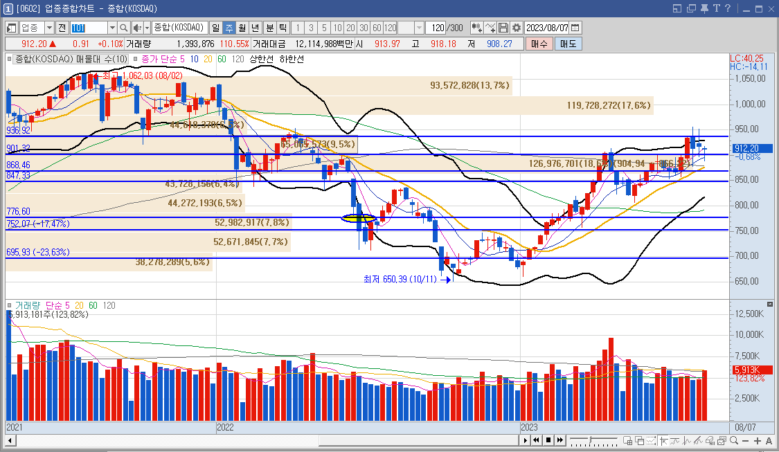Click the magenta 5 moving-average label
The image size is (779, 452).
[x=182, y=59]
